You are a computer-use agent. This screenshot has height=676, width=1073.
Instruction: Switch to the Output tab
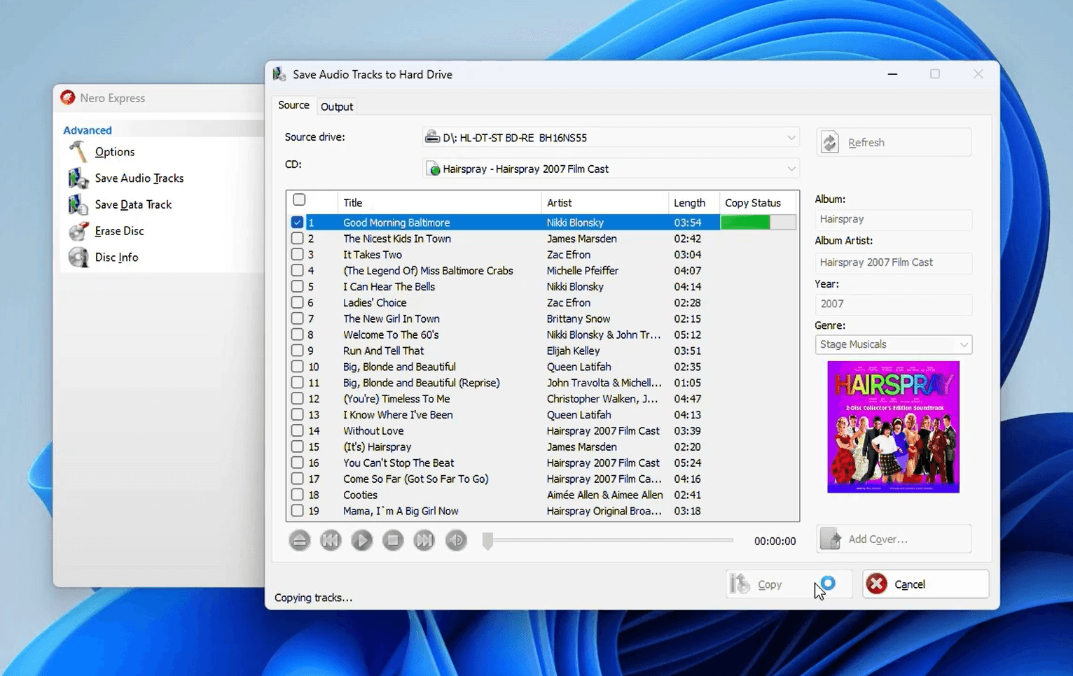point(337,106)
